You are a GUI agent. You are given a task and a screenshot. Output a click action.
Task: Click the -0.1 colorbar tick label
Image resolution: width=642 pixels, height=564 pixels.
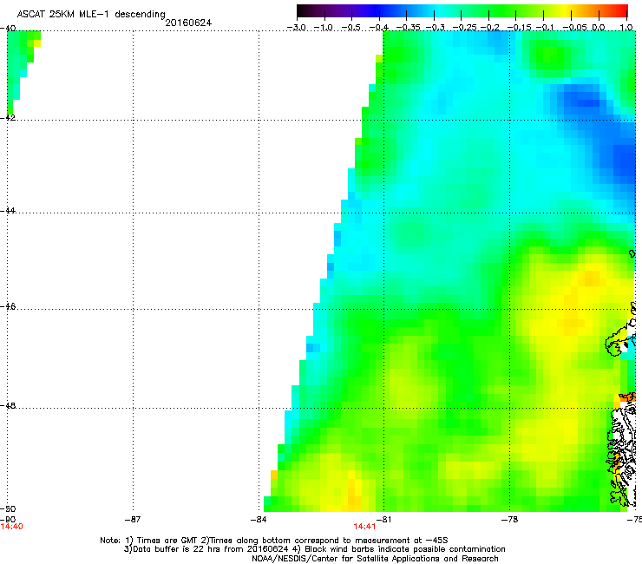coord(545,28)
